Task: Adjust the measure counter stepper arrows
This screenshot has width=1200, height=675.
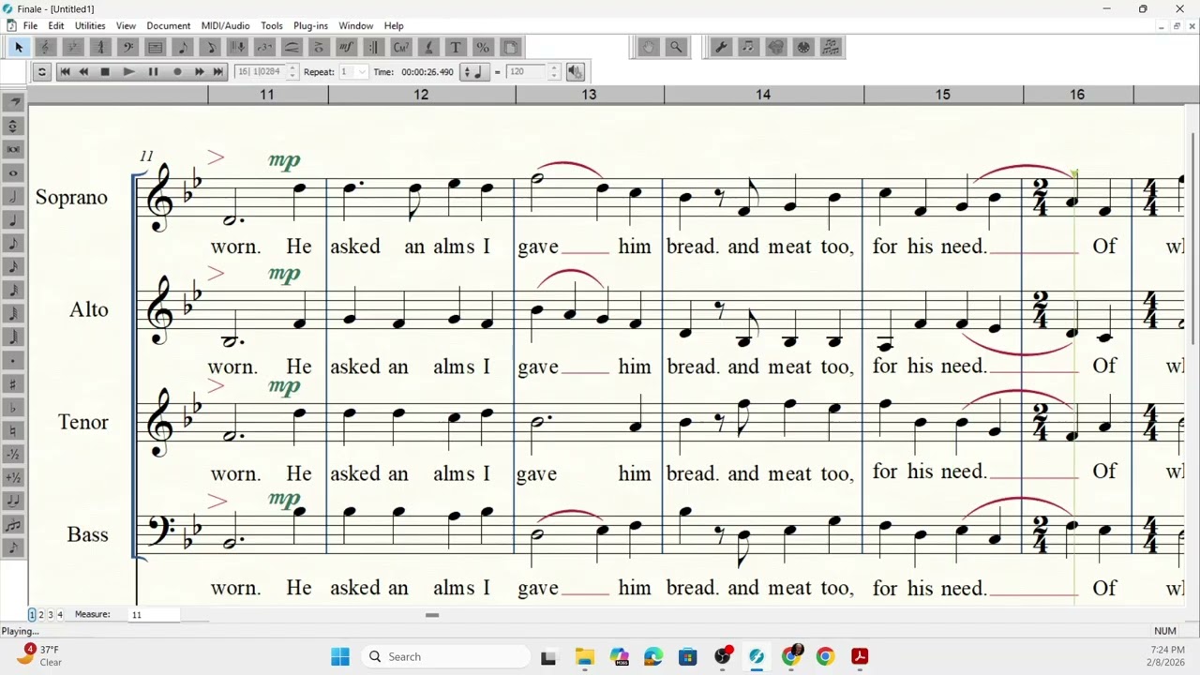Action: [x=292, y=71]
